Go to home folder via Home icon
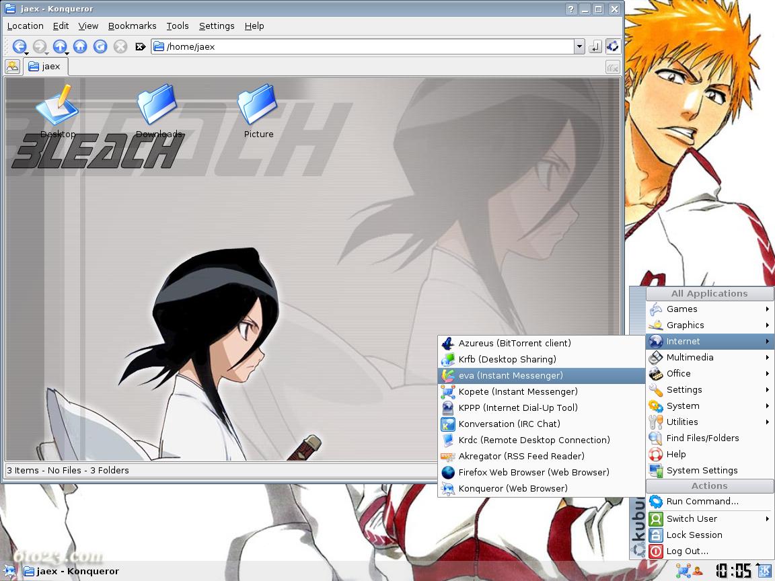The image size is (775, 581). pos(79,46)
